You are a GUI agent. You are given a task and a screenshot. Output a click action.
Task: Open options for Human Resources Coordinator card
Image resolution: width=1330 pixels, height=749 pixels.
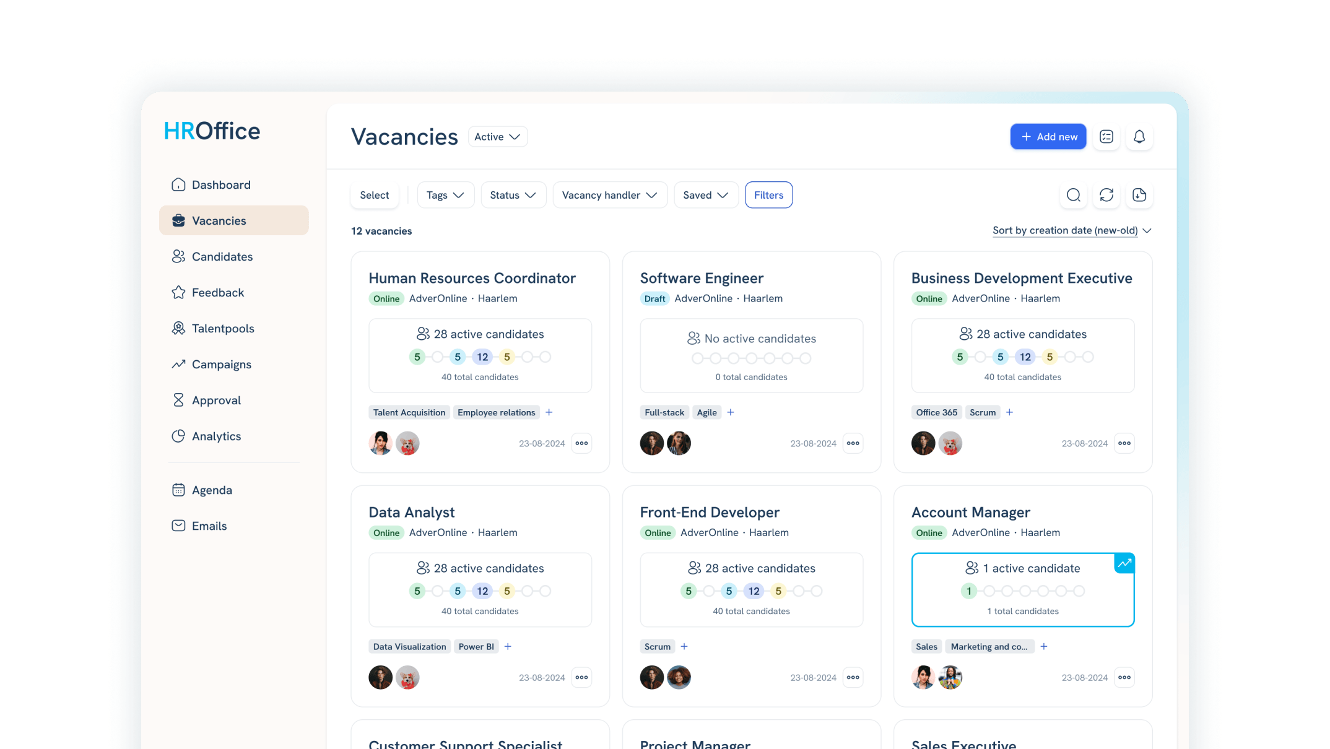(581, 443)
